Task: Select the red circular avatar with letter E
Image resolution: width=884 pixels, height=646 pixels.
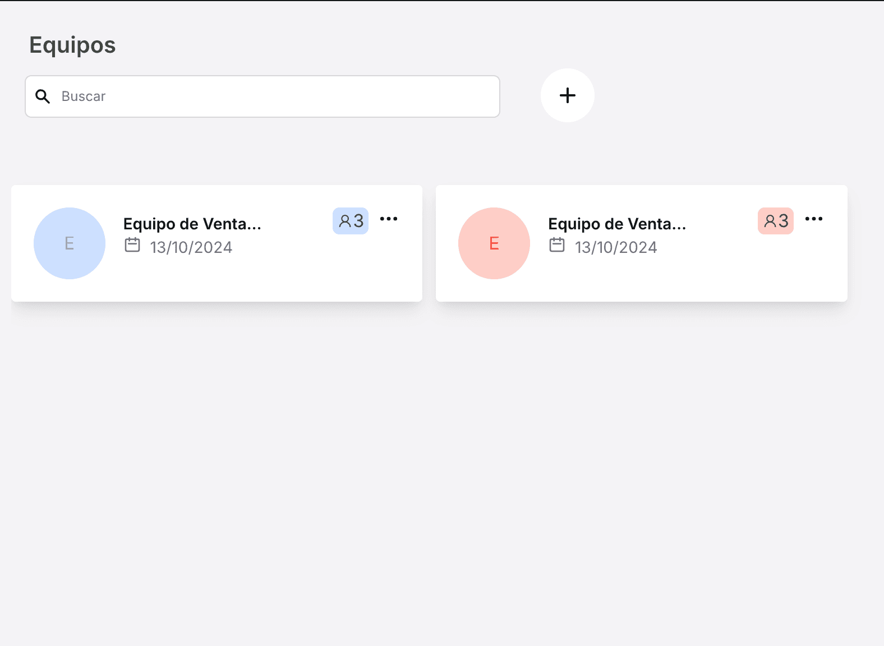Action: [494, 243]
